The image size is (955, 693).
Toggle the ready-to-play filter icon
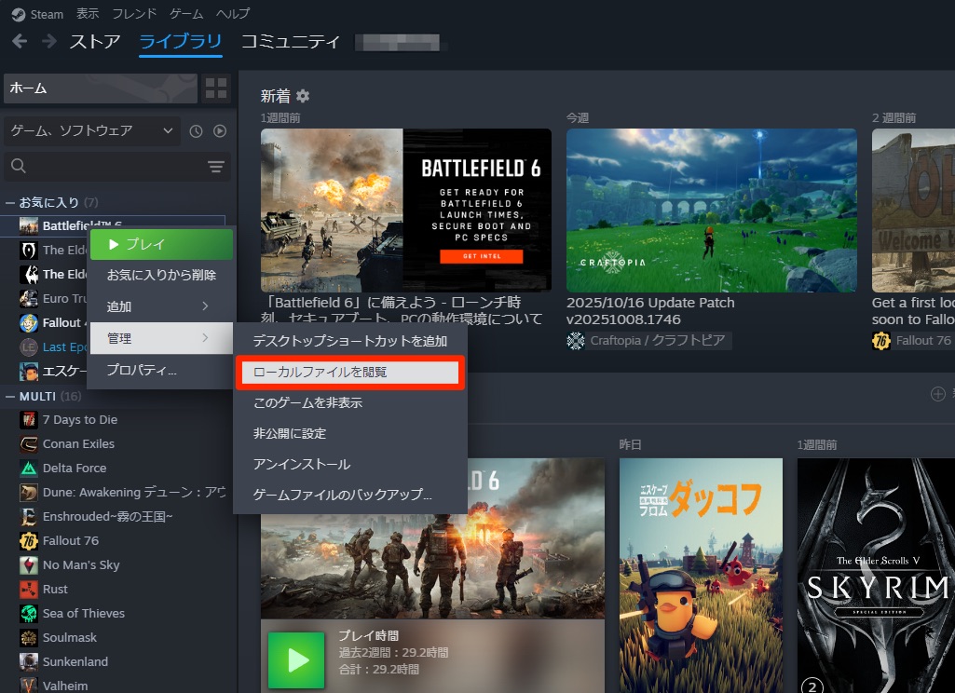tap(220, 131)
